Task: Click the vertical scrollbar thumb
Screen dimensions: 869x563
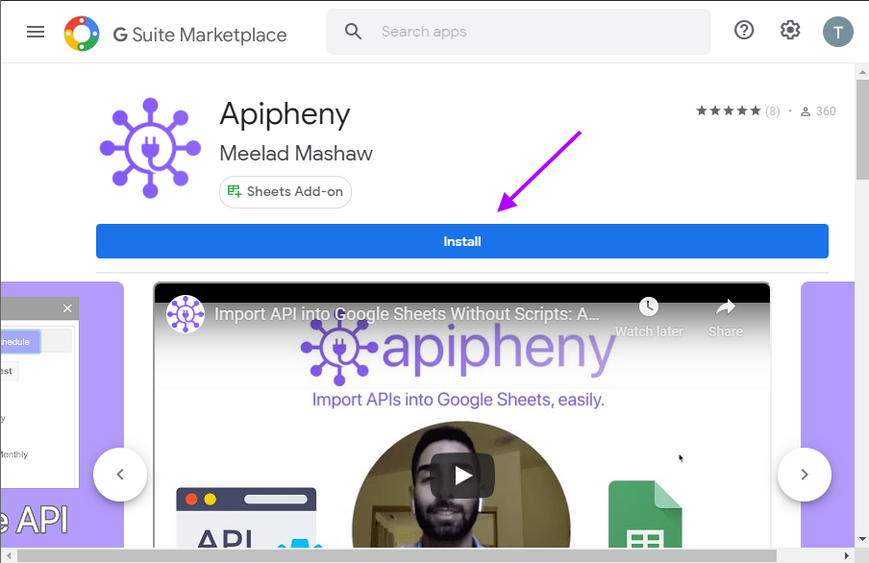Action: pos(862,130)
